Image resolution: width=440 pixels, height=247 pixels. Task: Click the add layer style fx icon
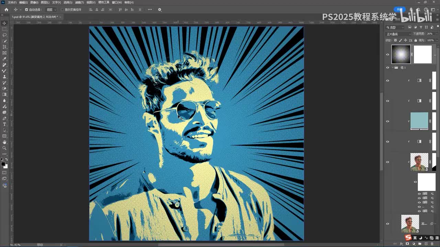click(401, 244)
